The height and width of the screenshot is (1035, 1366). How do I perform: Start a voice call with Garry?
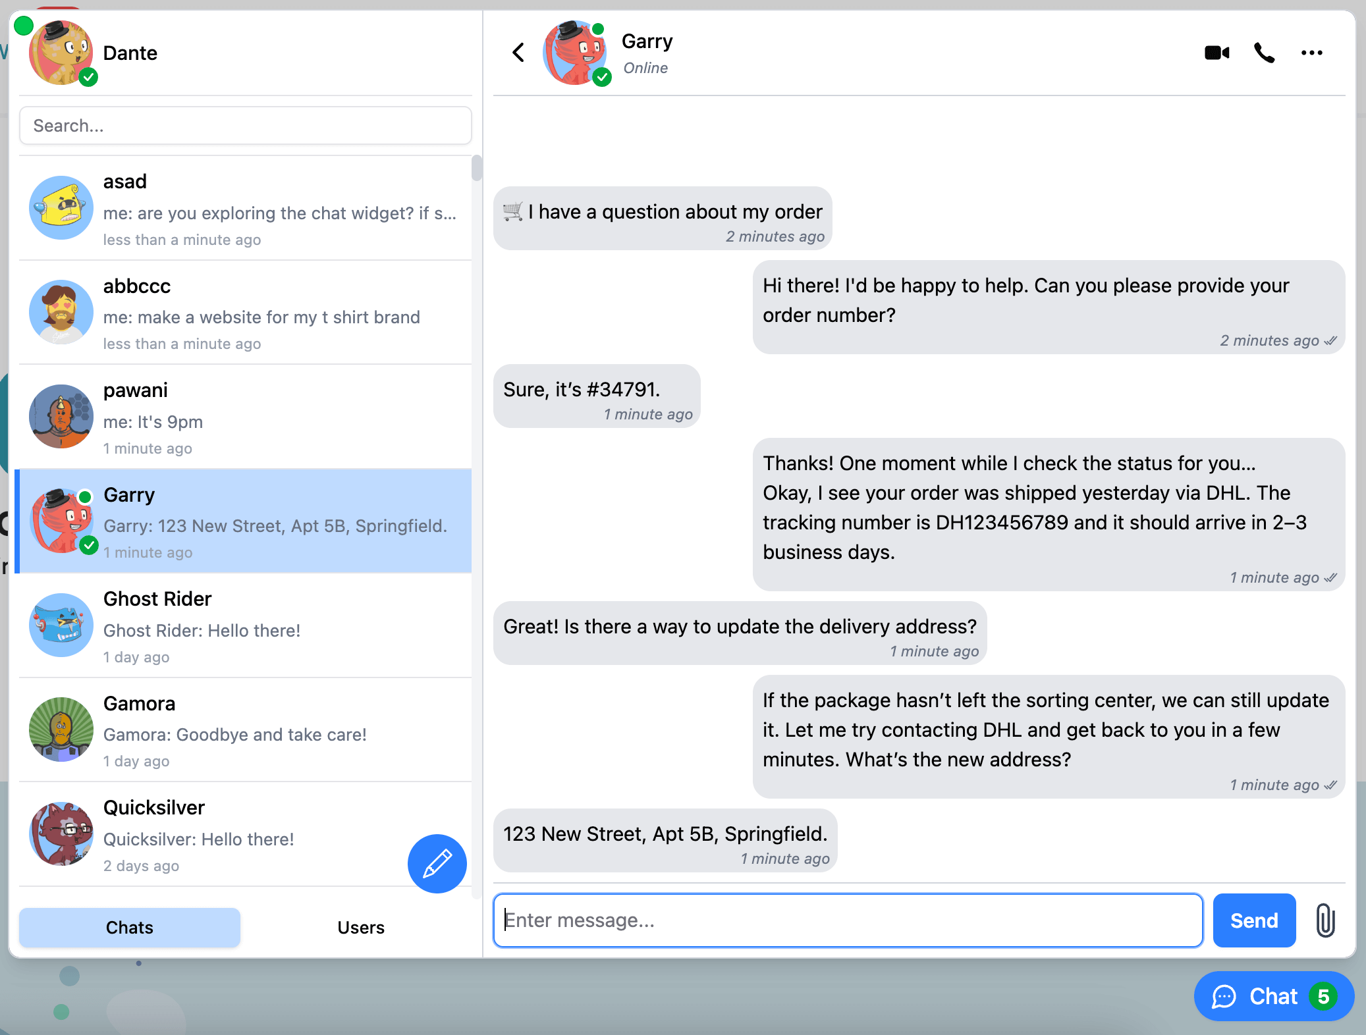(1263, 53)
